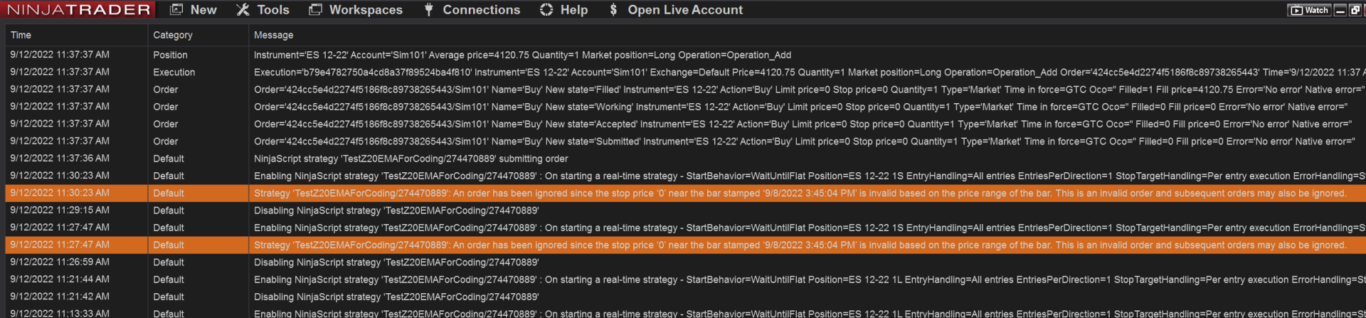Click the Connections plug icon

tap(429, 10)
